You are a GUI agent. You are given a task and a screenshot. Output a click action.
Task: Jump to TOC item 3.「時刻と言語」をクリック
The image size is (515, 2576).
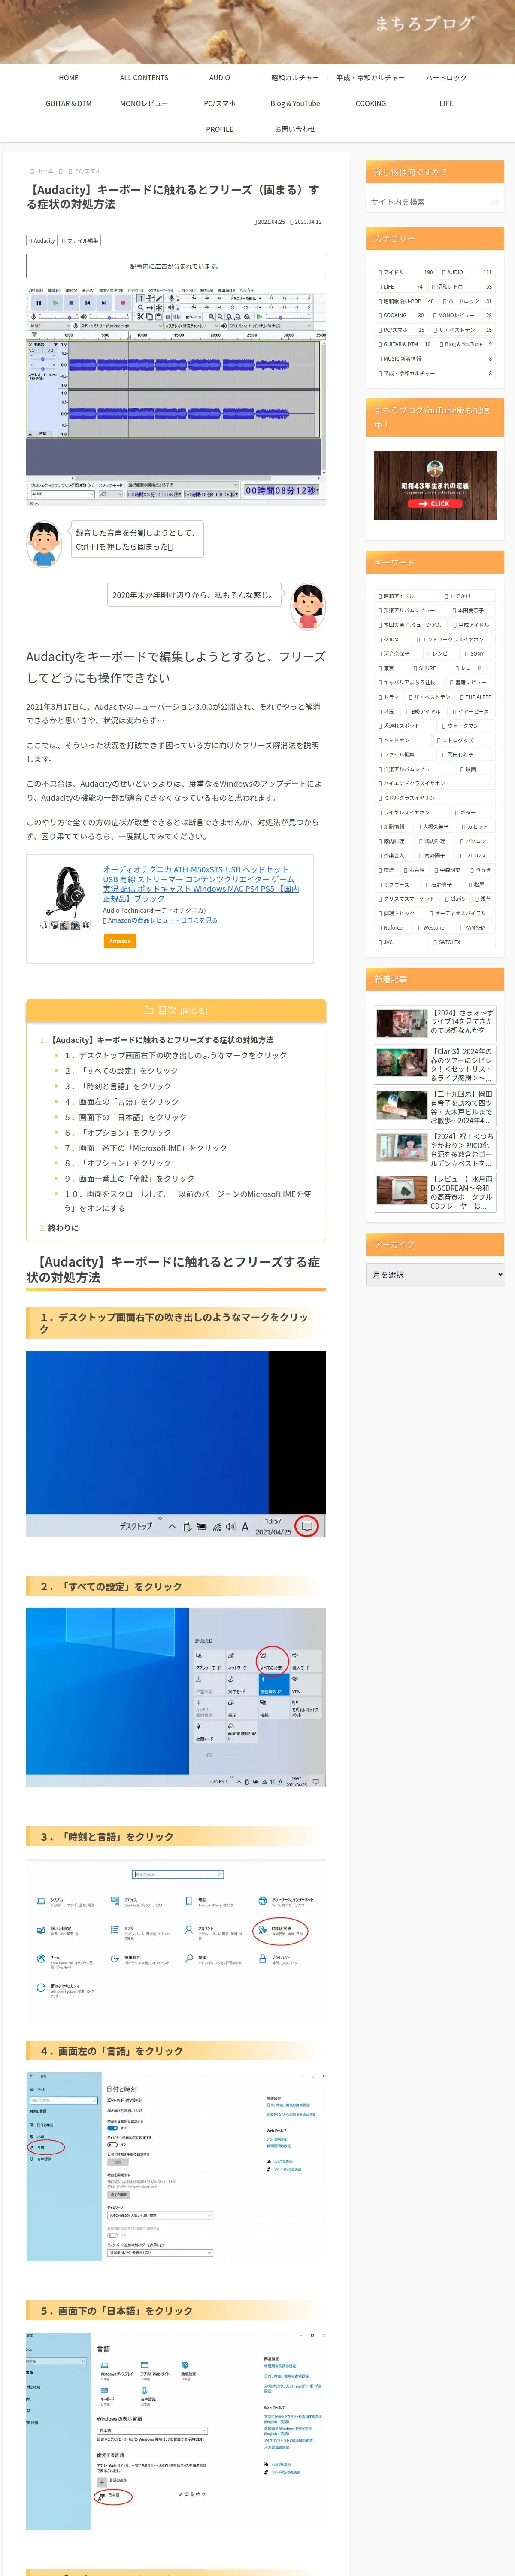click(118, 1086)
